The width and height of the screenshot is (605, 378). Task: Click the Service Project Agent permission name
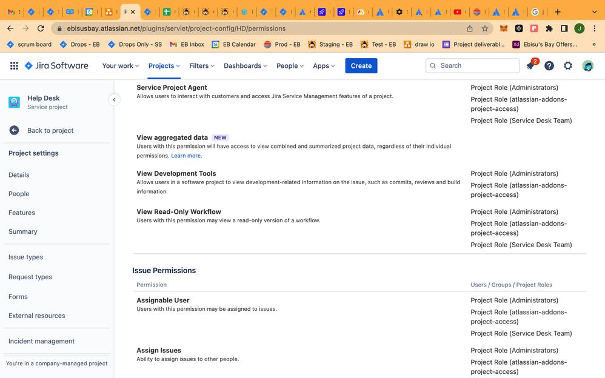[x=172, y=88]
